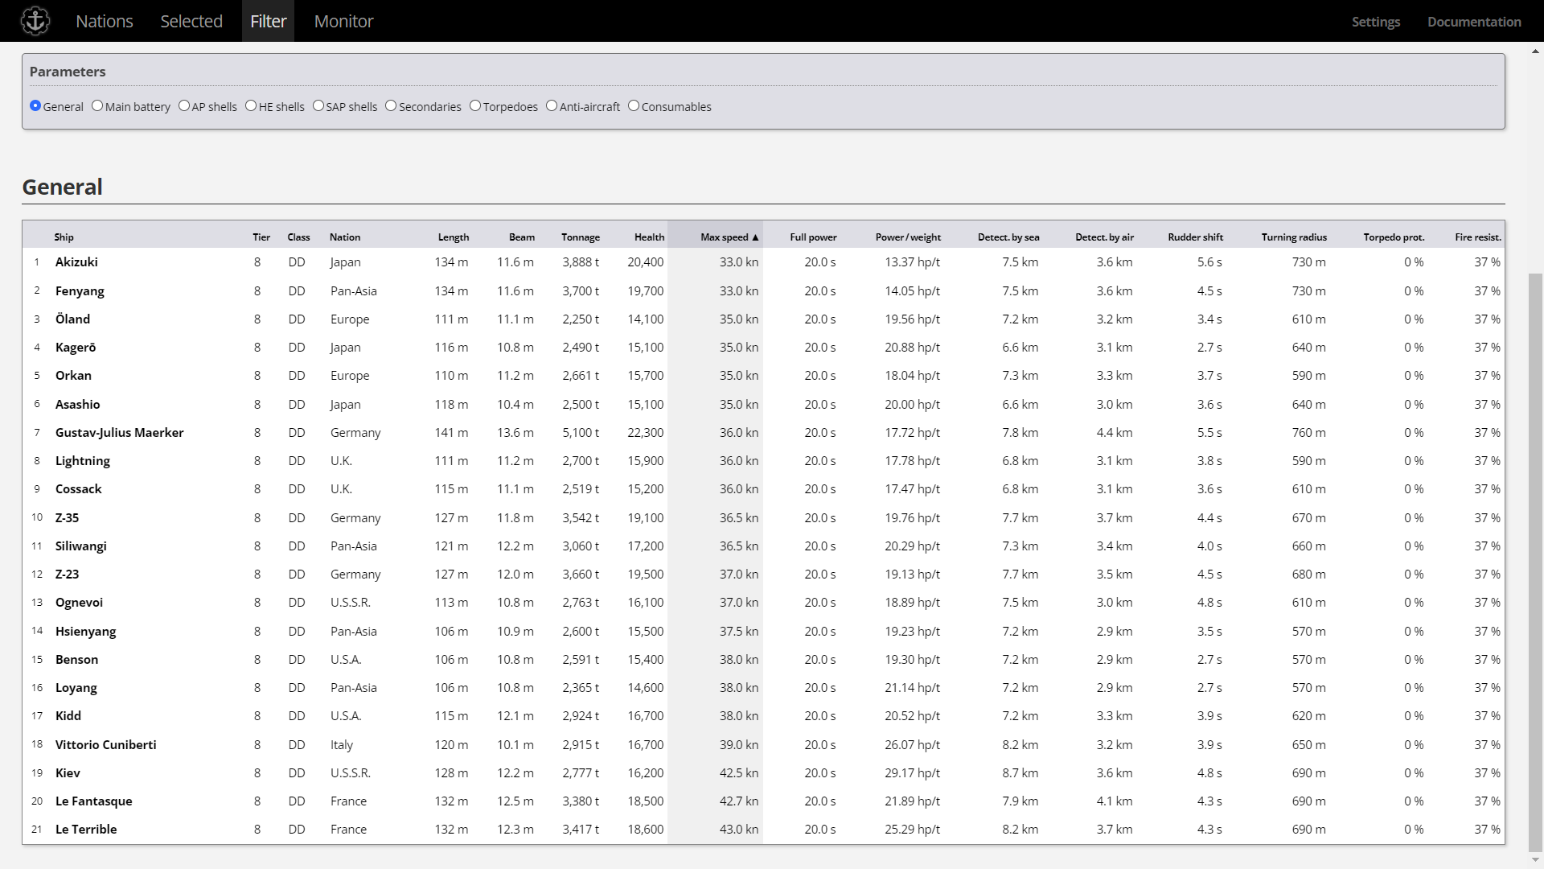1544x869 pixels.
Task: Click the Hsienyang ship name
Action: [85, 631]
